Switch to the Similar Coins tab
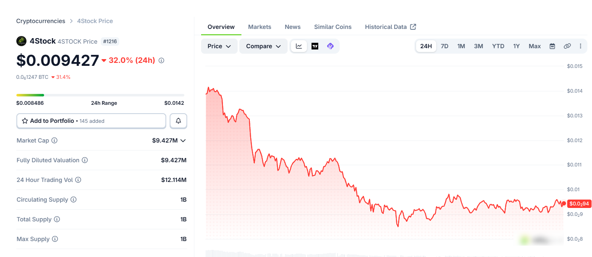The height and width of the screenshot is (257, 592). [333, 27]
